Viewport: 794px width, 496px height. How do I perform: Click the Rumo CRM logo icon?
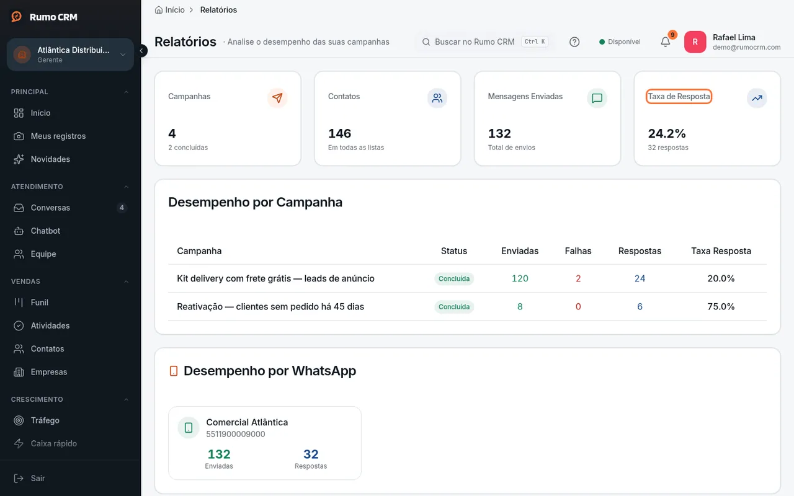click(17, 17)
